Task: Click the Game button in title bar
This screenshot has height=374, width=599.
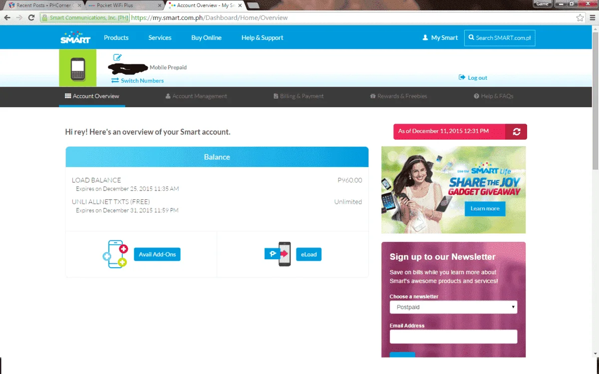Action: pos(543,3)
